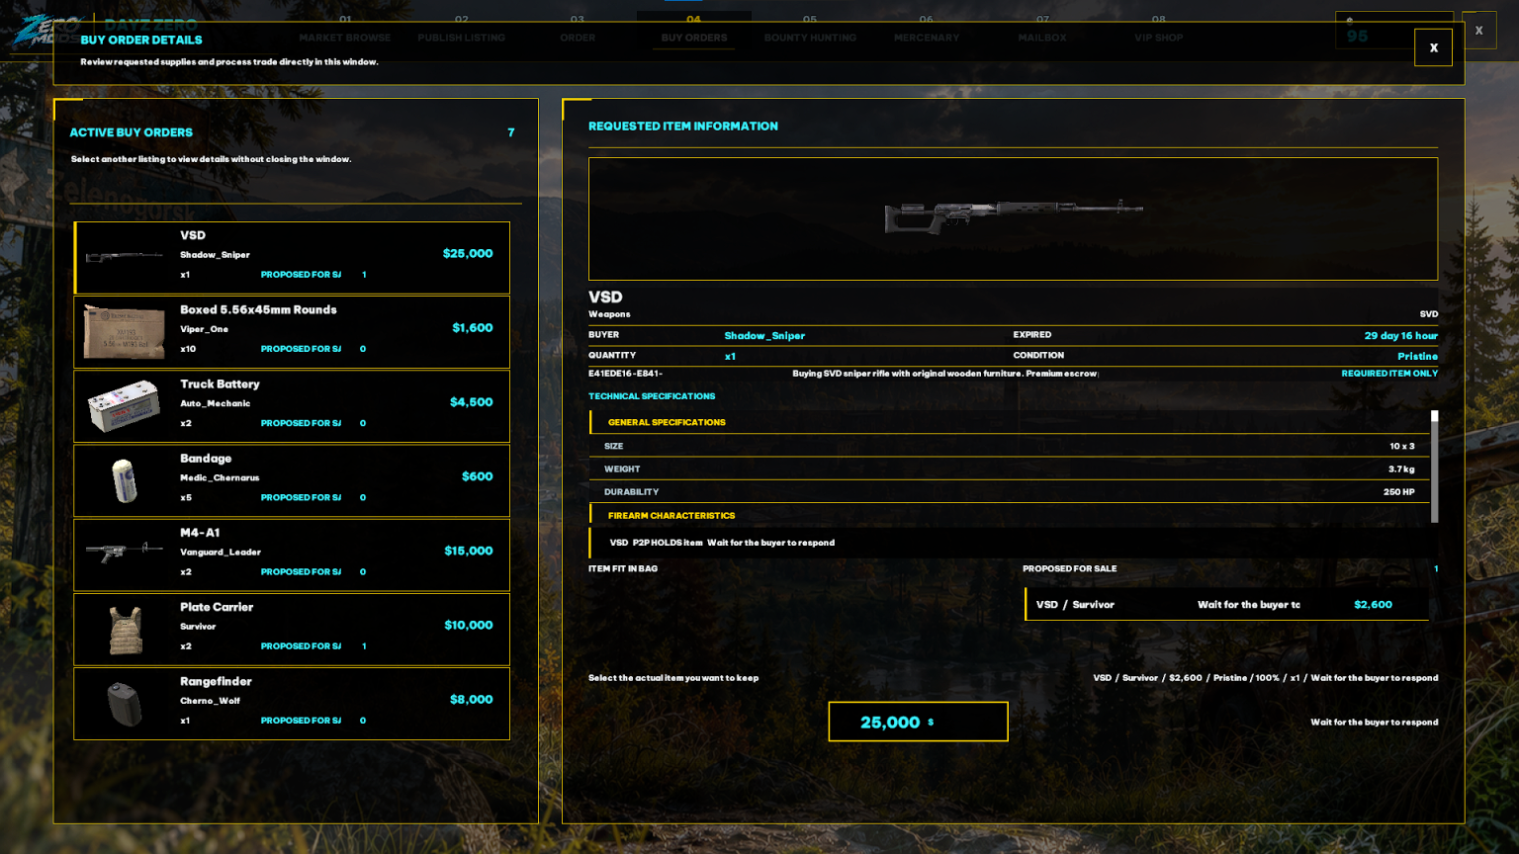Click the M4-A1 rifle icon
Screen dimensions: 1519x854
pos(125,551)
